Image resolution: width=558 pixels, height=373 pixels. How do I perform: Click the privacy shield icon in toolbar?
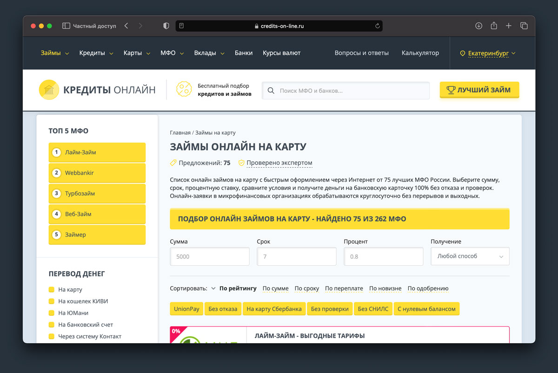pyautogui.click(x=166, y=26)
